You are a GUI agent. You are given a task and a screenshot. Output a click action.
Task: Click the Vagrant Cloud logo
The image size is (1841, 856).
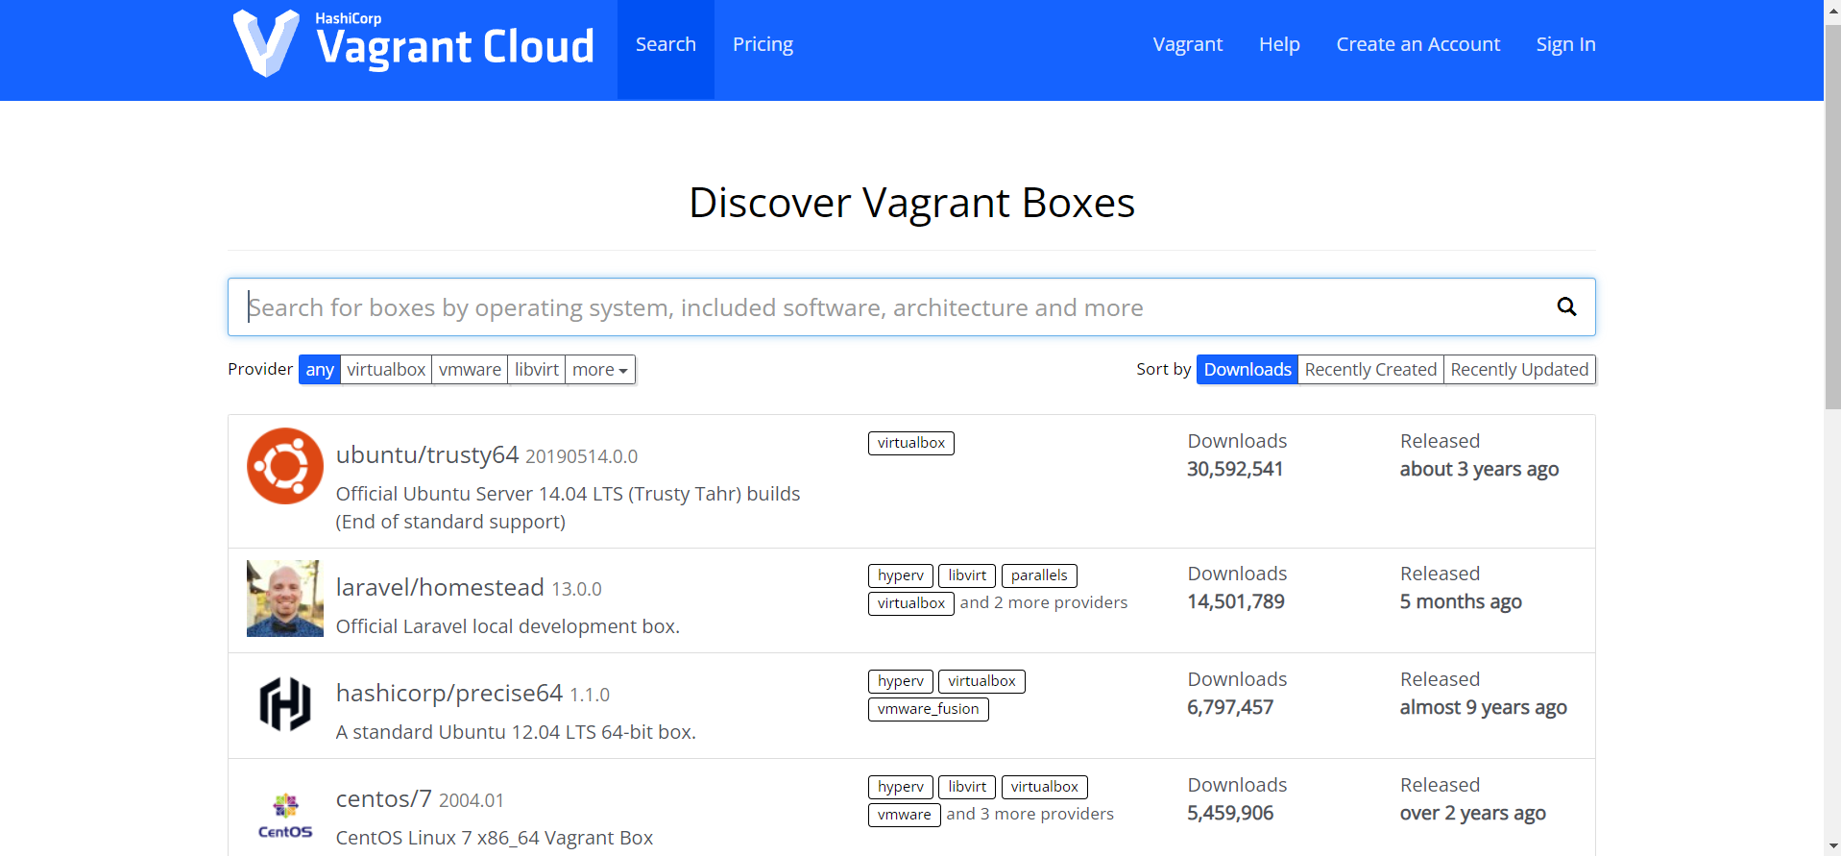414,43
